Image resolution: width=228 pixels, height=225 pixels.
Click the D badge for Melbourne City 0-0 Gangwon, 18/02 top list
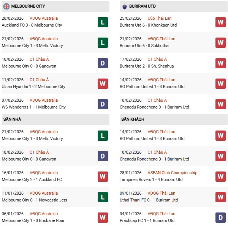[x=102, y=63]
